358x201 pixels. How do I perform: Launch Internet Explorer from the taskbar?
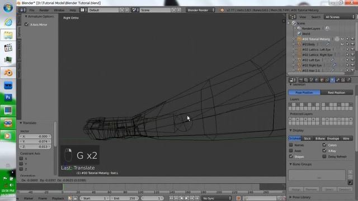[8, 22]
